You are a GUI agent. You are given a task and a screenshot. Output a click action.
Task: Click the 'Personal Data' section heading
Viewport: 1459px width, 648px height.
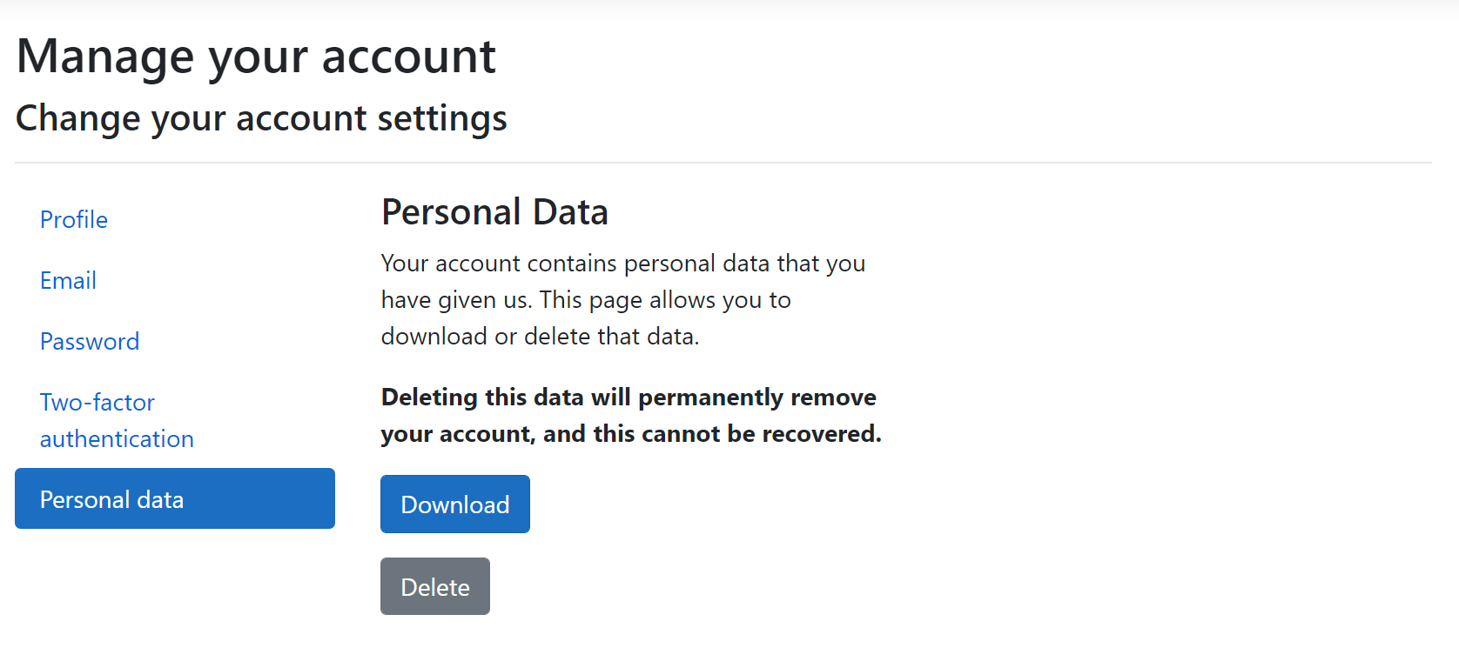pyautogui.click(x=494, y=212)
